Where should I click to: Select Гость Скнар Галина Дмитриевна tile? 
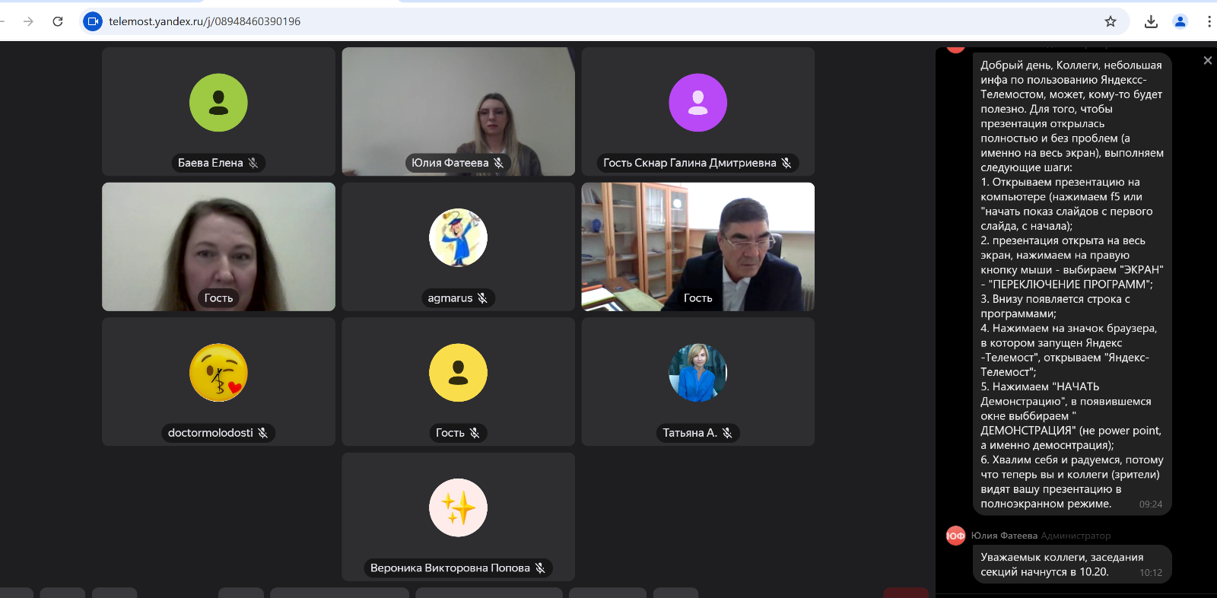click(x=697, y=111)
